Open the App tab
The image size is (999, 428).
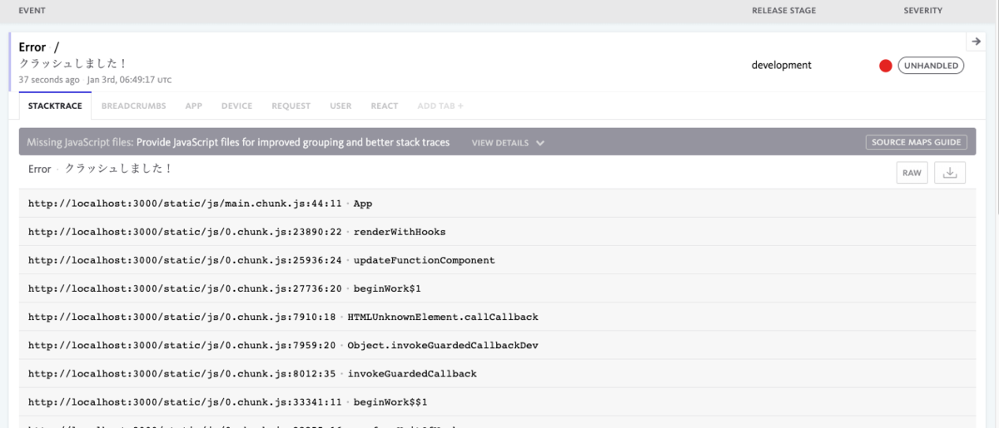tap(194, 106)
